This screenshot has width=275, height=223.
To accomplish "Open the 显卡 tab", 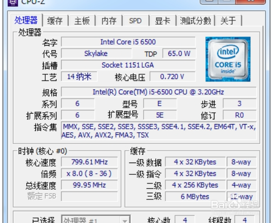I will click(163, 21).
